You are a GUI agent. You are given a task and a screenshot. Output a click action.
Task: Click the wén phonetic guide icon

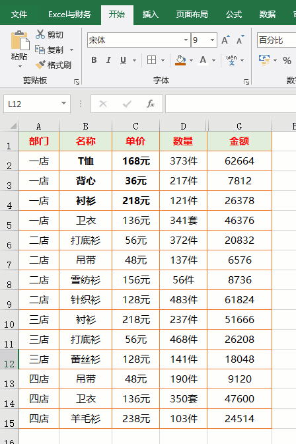point(231,60)
